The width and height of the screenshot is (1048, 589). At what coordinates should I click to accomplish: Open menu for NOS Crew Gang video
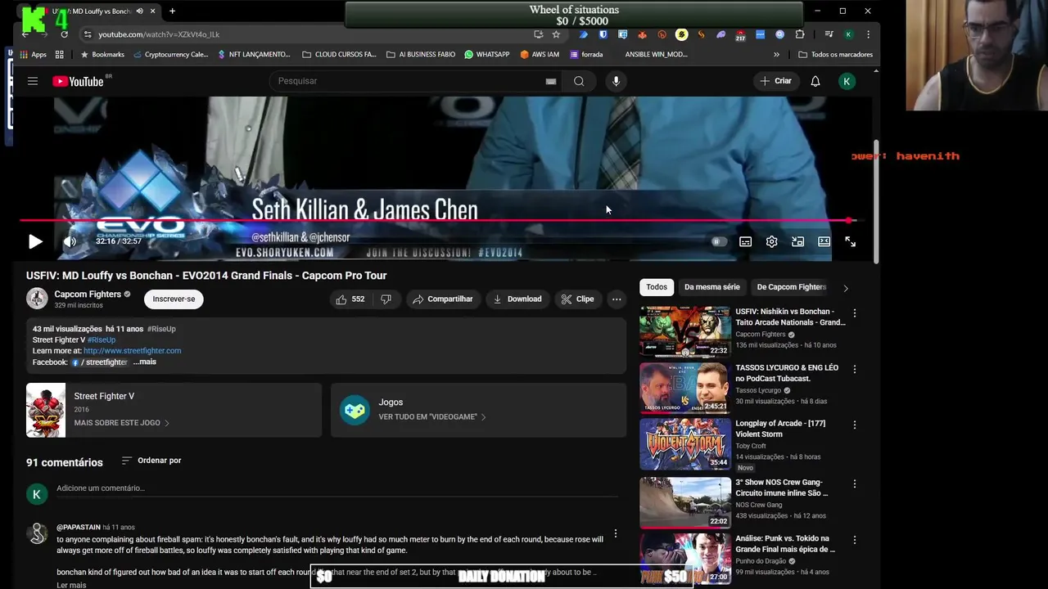pyautogui.click(x=855, y=483)
